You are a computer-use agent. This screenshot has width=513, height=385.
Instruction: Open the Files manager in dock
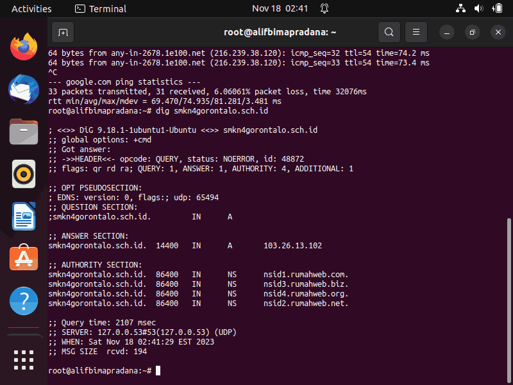pos(24,132)
